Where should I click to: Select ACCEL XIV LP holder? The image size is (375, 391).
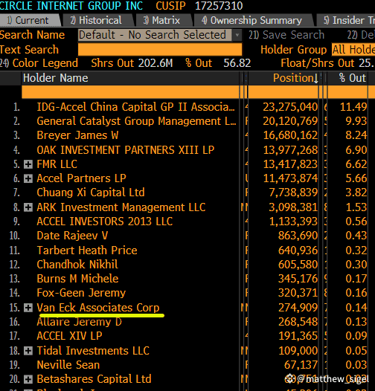(x=69, y=336)
